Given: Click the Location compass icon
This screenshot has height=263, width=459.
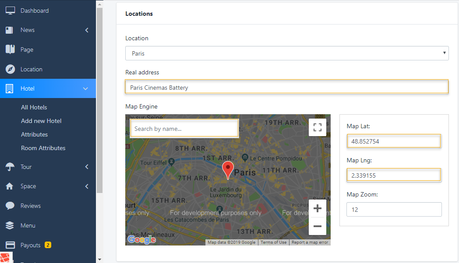Looking at the screenshot, I should pos(10,69).
